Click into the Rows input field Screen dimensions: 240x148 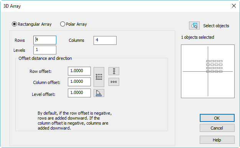(x=45, y=40)
